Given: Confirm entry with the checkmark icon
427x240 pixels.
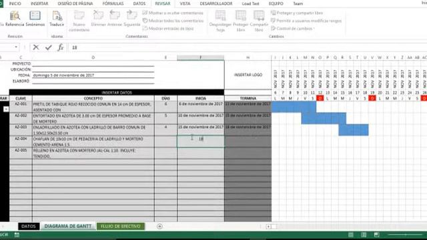Looking at the screenshot, I should tap(49, 47).
